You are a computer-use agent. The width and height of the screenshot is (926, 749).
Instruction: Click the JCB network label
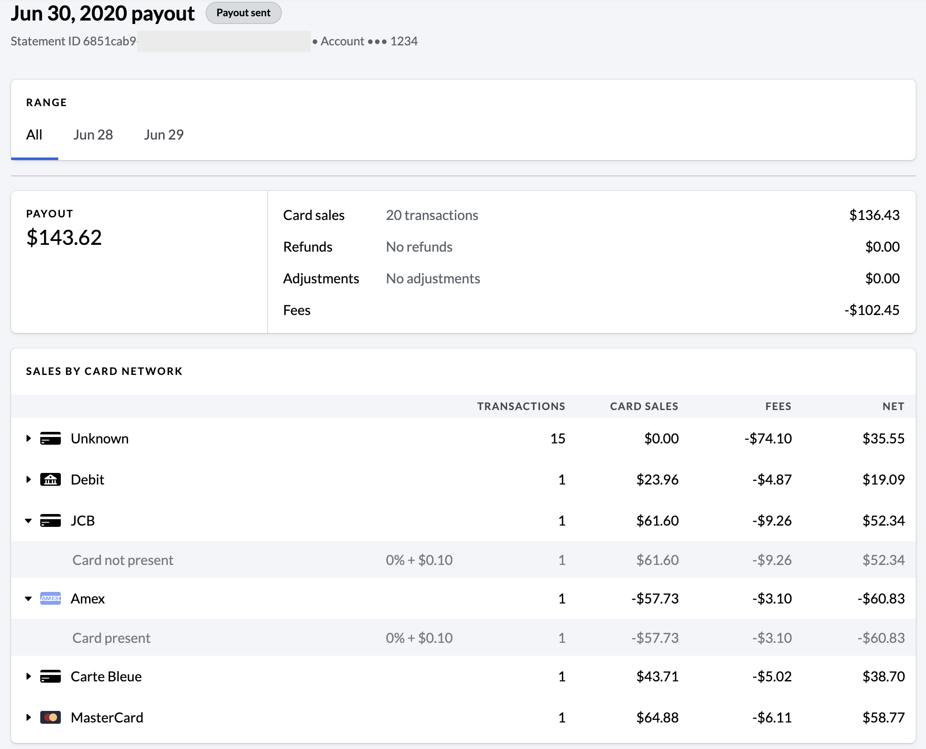tap(83, 521)
